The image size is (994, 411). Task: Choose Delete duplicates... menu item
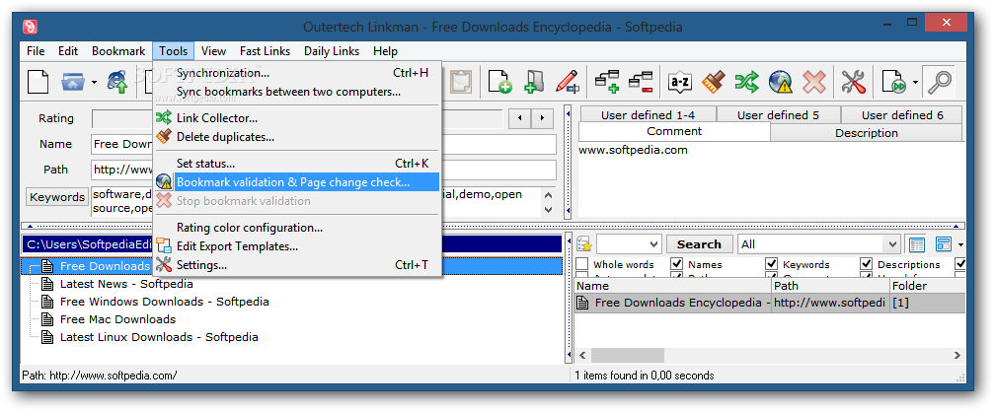(297, 137)
